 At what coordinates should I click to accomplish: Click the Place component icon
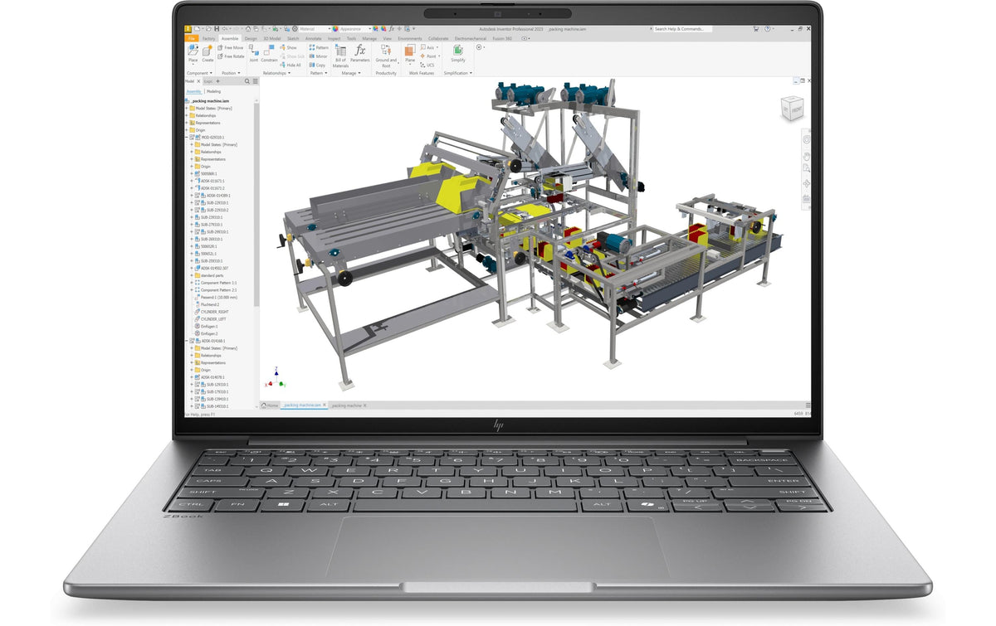click(x=193, y=49)
